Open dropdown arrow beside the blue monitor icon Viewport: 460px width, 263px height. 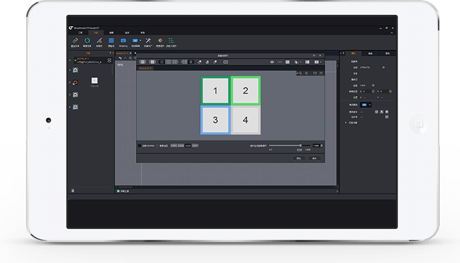(x=141, y=40)
